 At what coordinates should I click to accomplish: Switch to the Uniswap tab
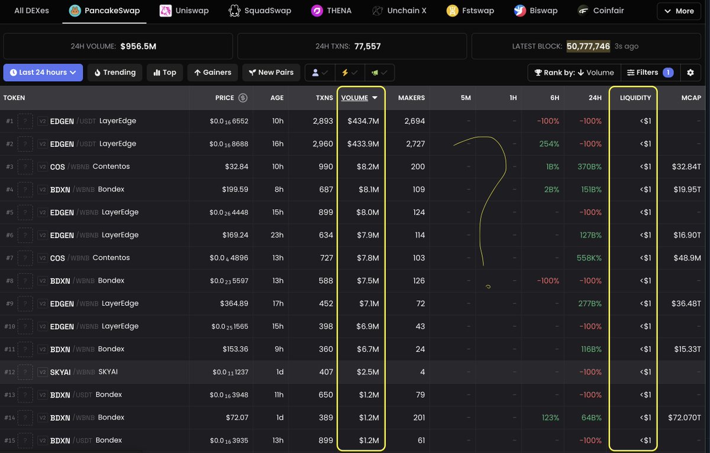[184, 11]
